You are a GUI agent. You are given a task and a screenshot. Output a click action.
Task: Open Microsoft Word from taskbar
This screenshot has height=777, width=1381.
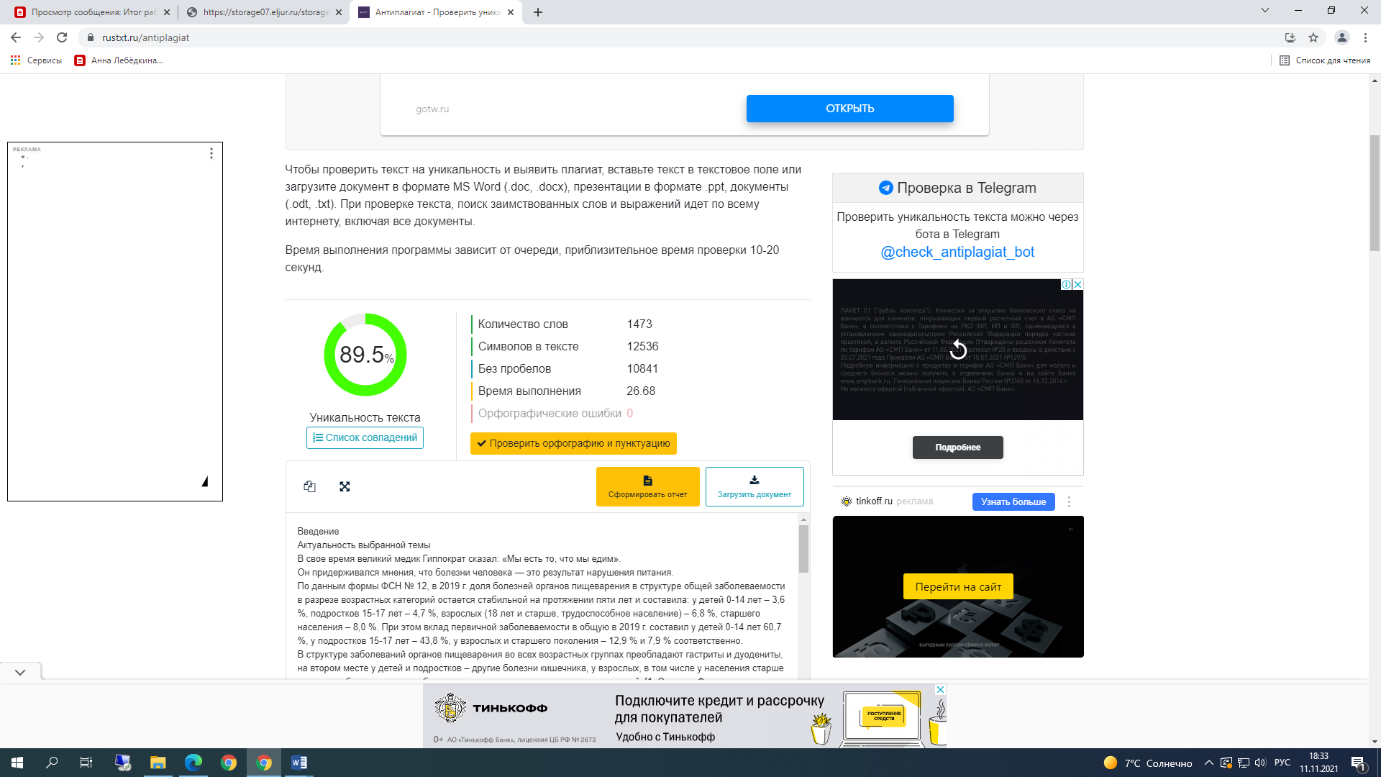click(x=298, y=763)
